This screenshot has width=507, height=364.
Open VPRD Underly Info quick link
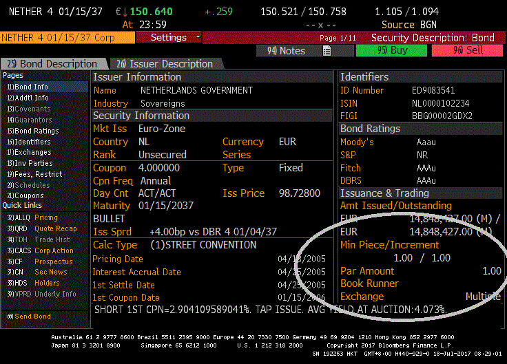click(x=42, y=294)
